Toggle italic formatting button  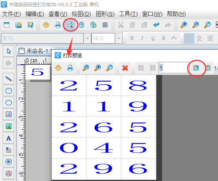pyautogui.click(x=142, y=38)
